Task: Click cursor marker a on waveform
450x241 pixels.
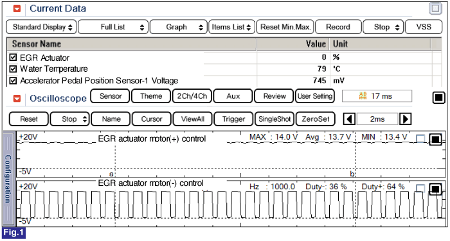Action: tap(111, 174)
